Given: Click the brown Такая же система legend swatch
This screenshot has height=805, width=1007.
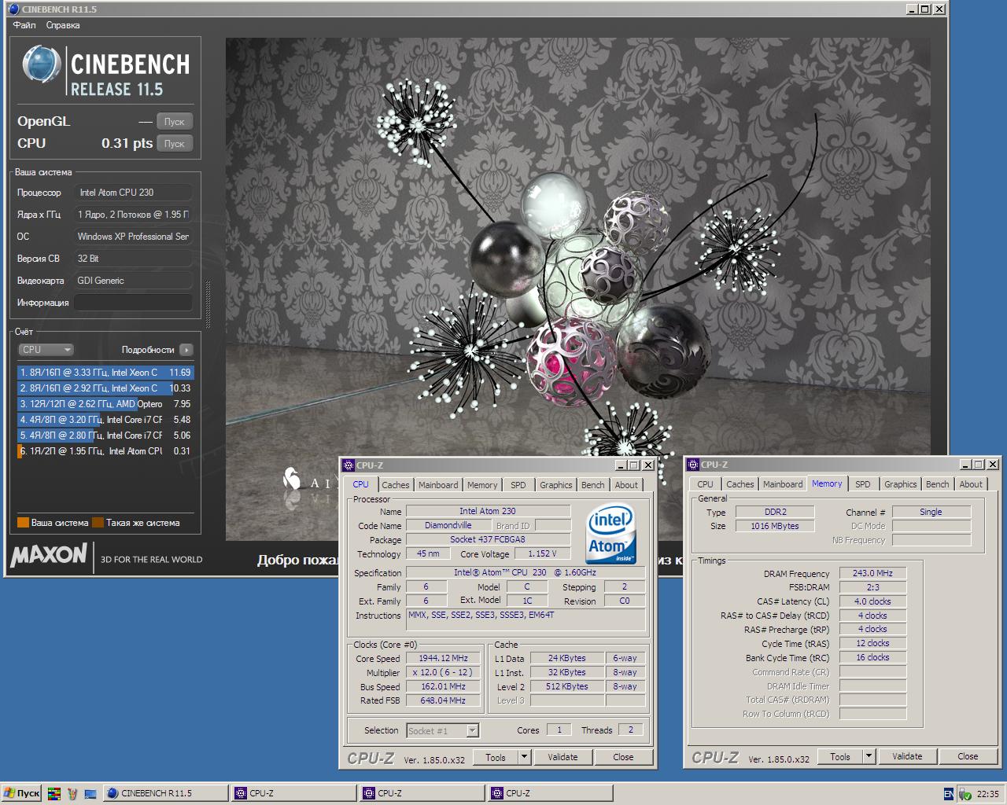Looking at the screenshot, I should [x=98, y=523].
